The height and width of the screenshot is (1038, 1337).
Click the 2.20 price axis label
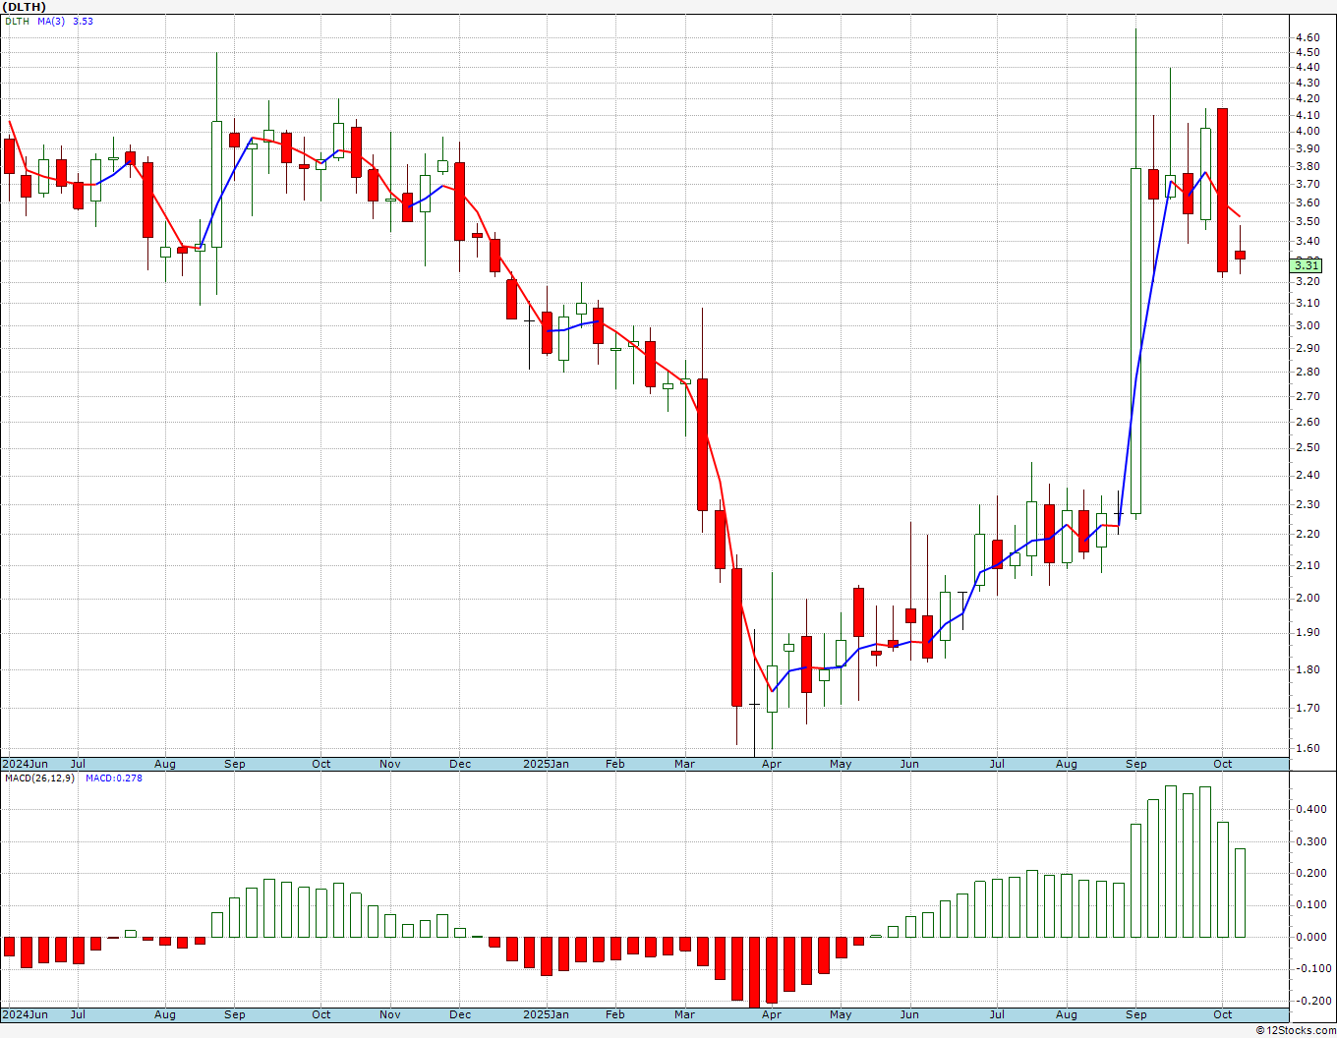1308,534
